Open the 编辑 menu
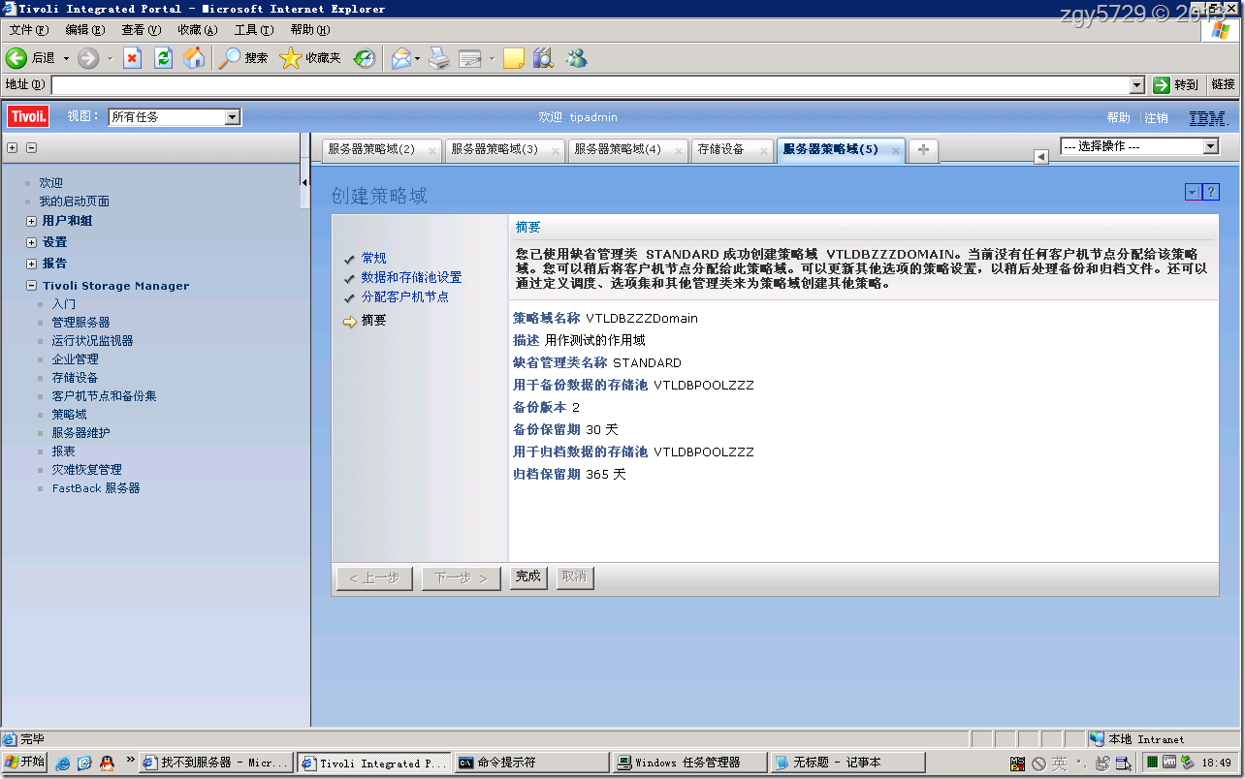 click(85, 30)
